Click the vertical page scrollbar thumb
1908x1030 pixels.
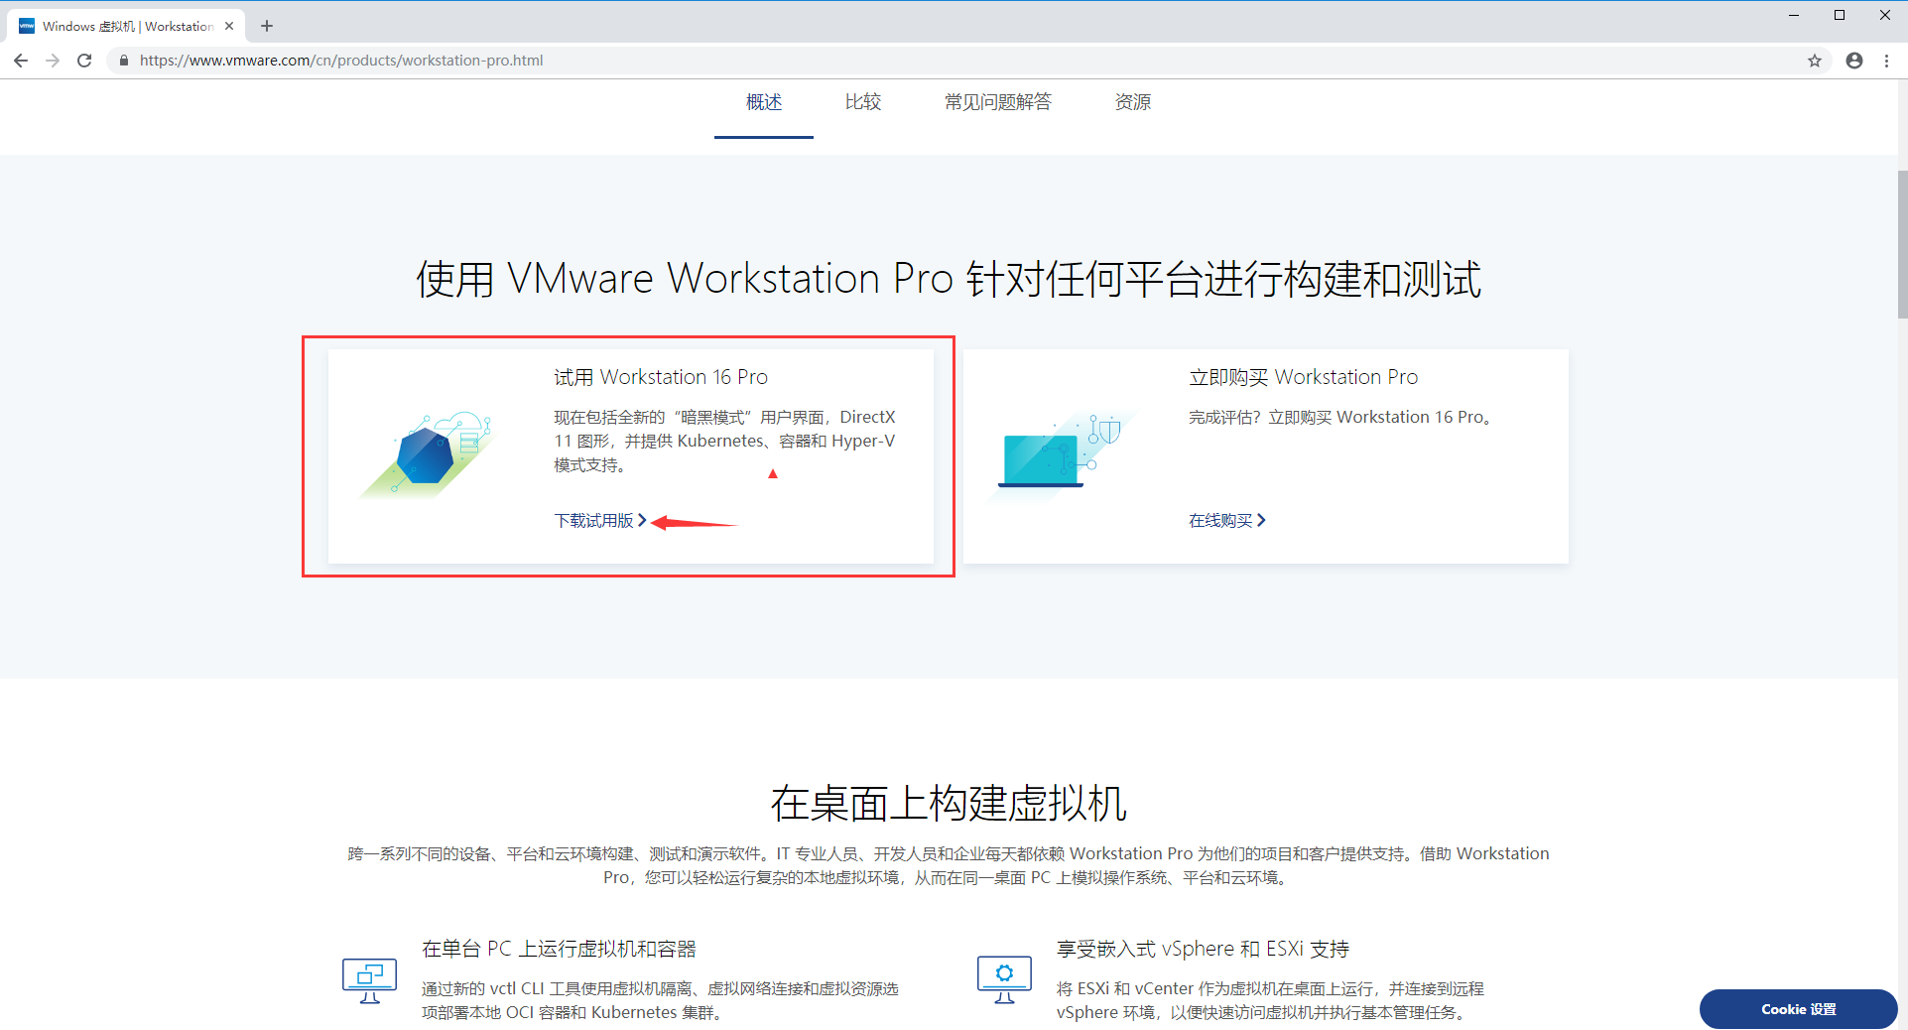1902,244
